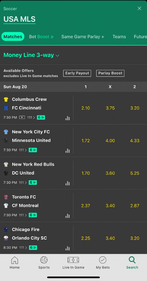The height and width of the screenshot is (281, 147).
Task: Expand 111 markets for New York Red Bulls match
Action: coord(23,182)
